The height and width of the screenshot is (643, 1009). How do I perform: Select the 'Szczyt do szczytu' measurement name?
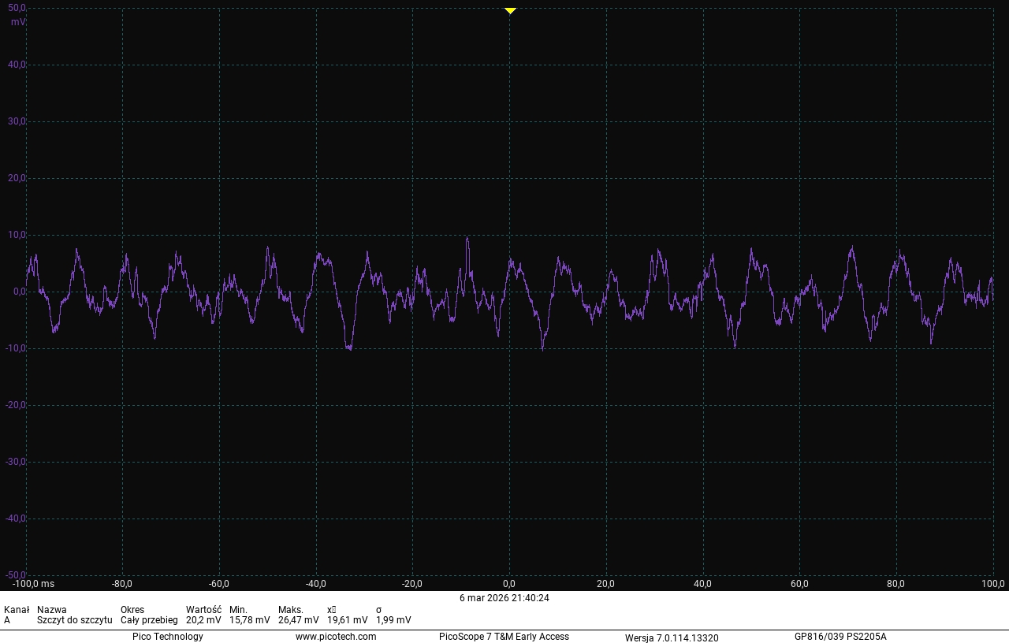coord(74,620)
